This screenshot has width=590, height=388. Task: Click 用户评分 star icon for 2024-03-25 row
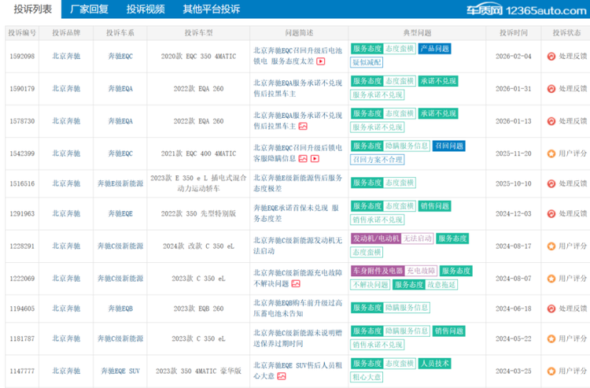click(551, 371)
